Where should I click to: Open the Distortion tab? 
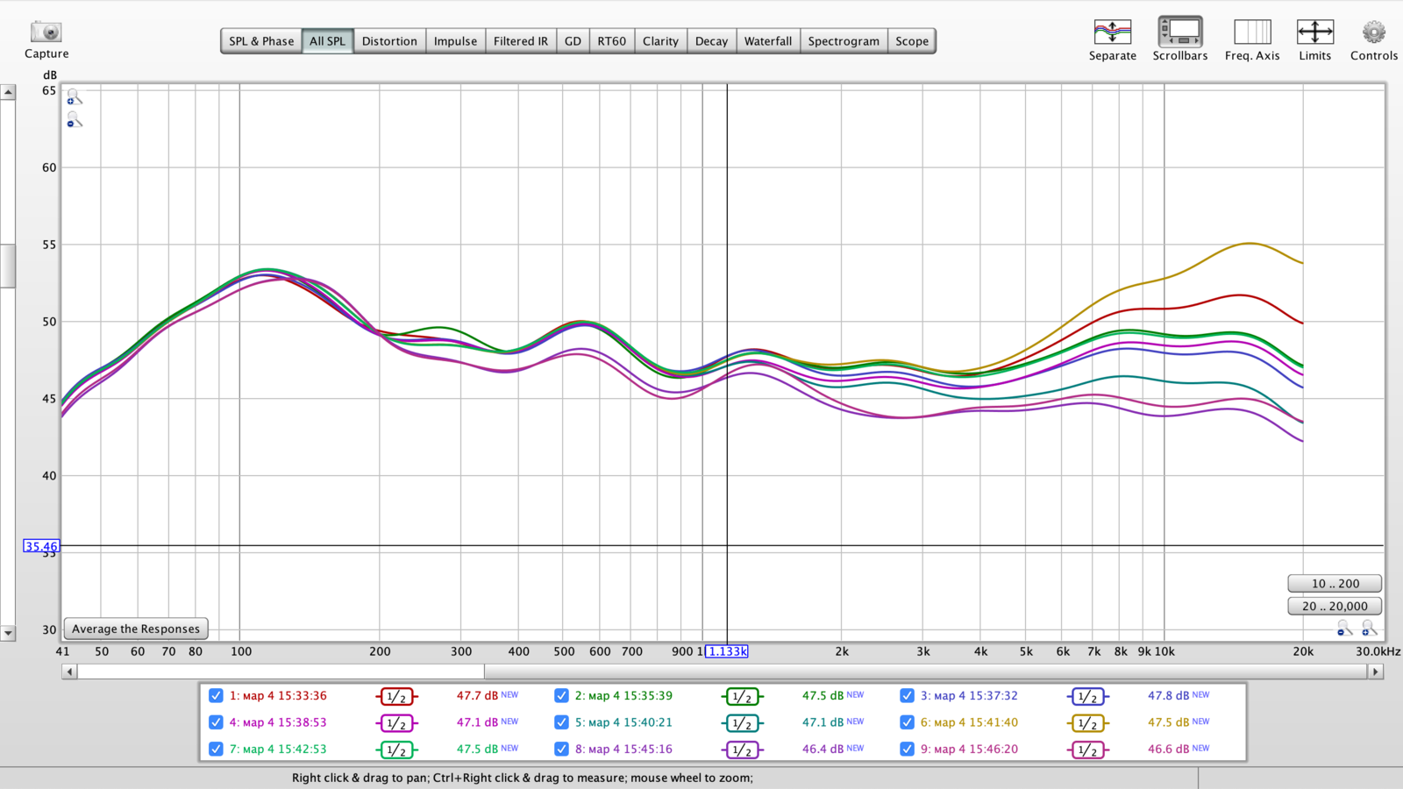point(389,41)
